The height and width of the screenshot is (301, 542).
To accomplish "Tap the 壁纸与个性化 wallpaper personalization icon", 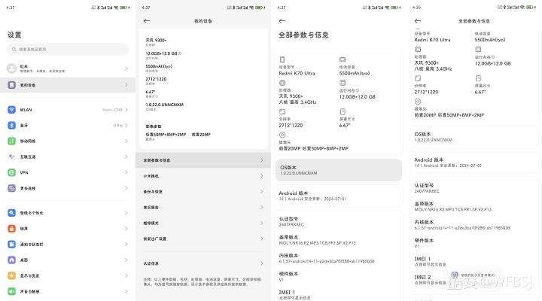I will [12, 213].
